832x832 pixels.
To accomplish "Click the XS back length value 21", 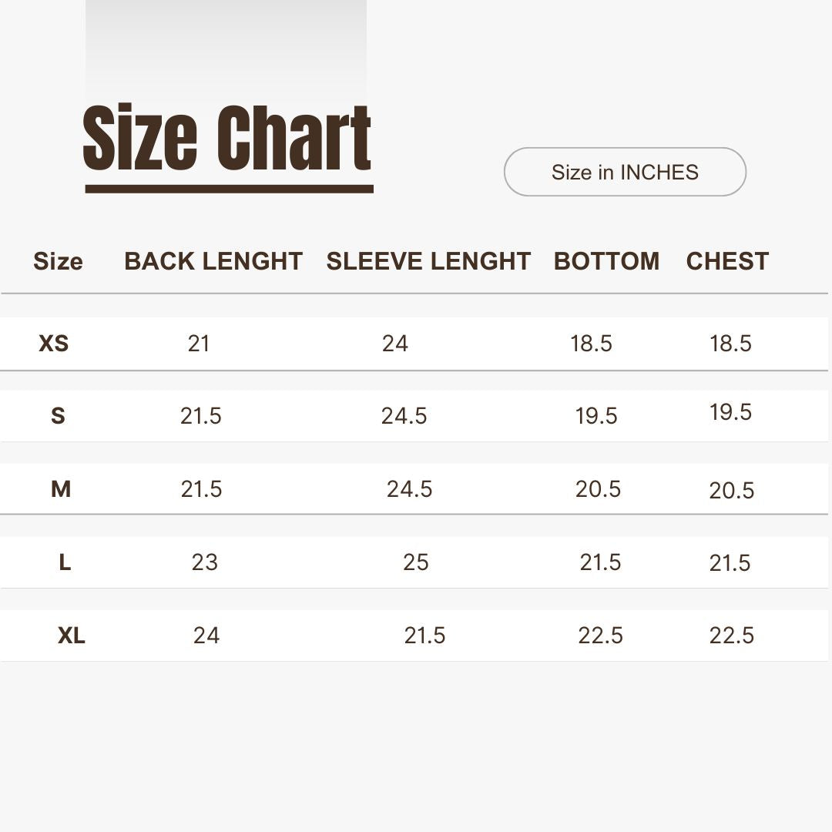I will point(199,343).
